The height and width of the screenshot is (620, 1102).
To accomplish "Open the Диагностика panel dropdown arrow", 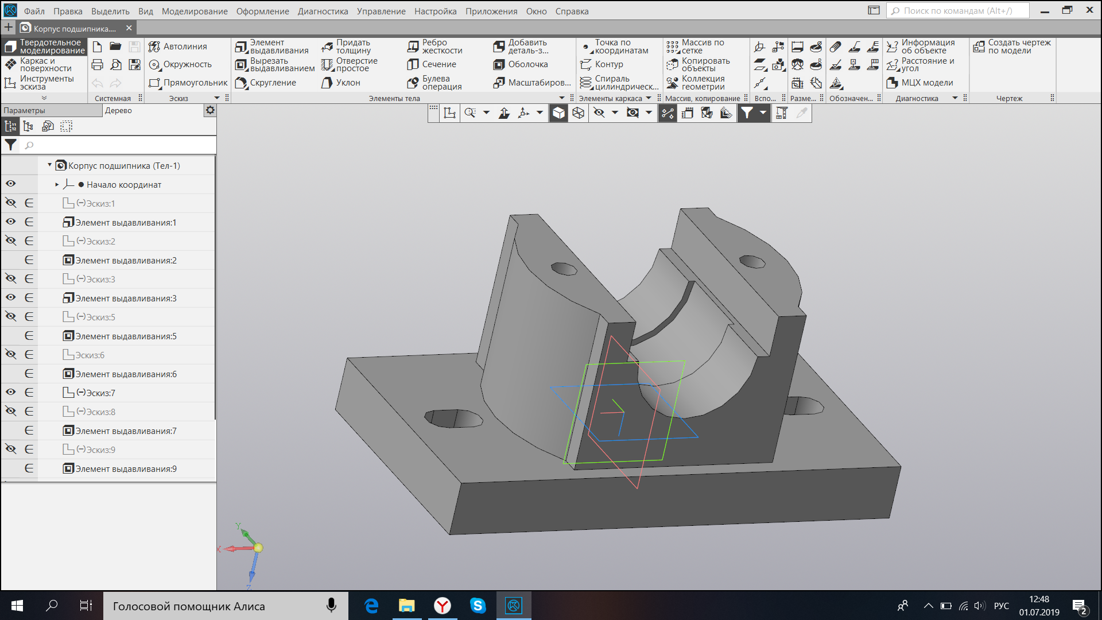I will (x=955, y=98).
